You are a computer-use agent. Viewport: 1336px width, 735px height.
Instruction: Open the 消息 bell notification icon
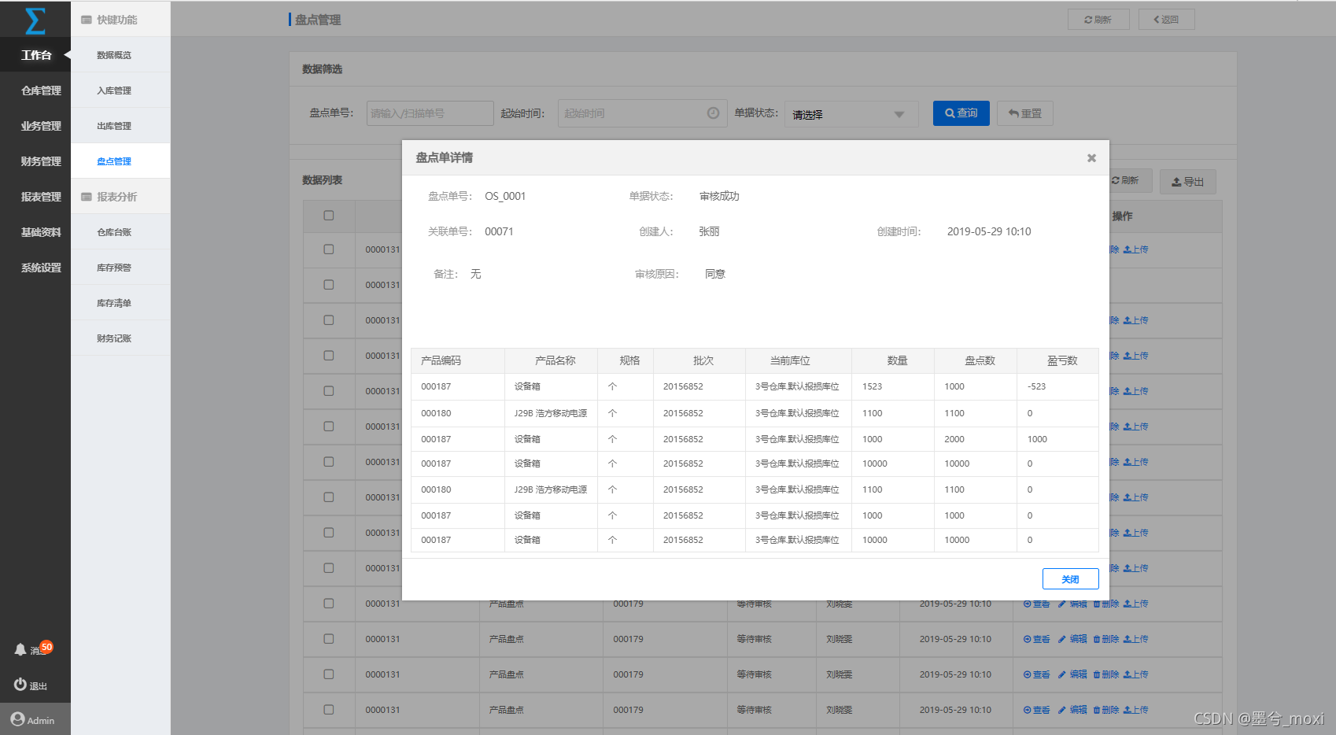pyautogui.click(x=21, y=650)
